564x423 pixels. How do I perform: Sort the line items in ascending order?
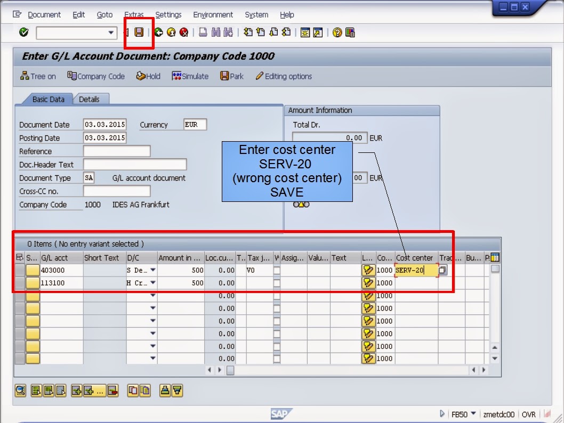165,390
